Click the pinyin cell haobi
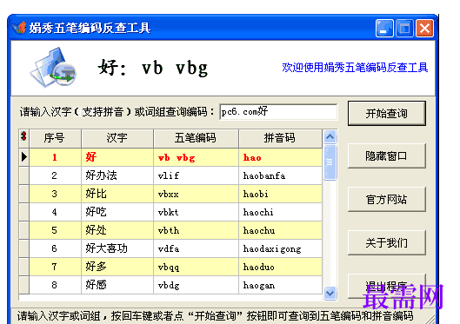The image size is (460, 324). click(x=281, y=194)
